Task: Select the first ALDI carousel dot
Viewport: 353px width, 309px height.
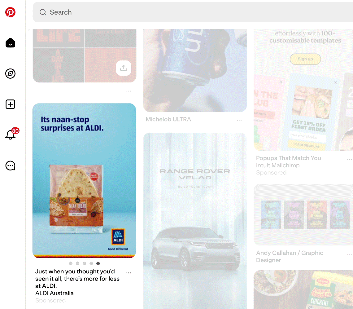Action: tap(71, 263)
